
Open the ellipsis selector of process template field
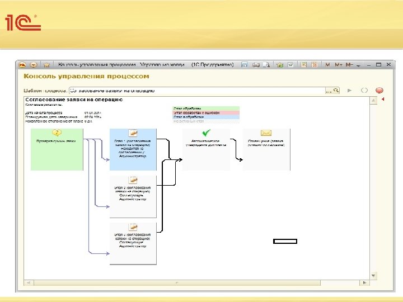pyautogui.click(x=329, y=91)
